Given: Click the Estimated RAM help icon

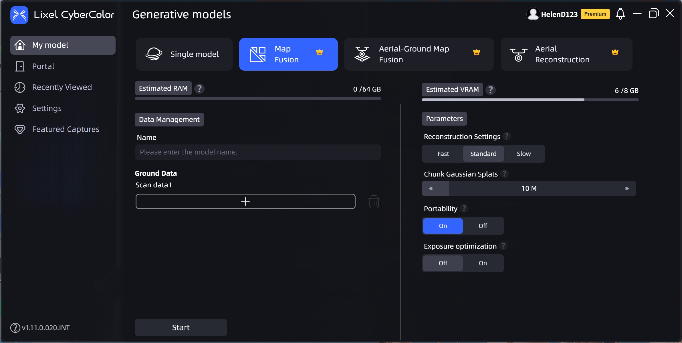Looking at the screenshot, I should [199, 89].
